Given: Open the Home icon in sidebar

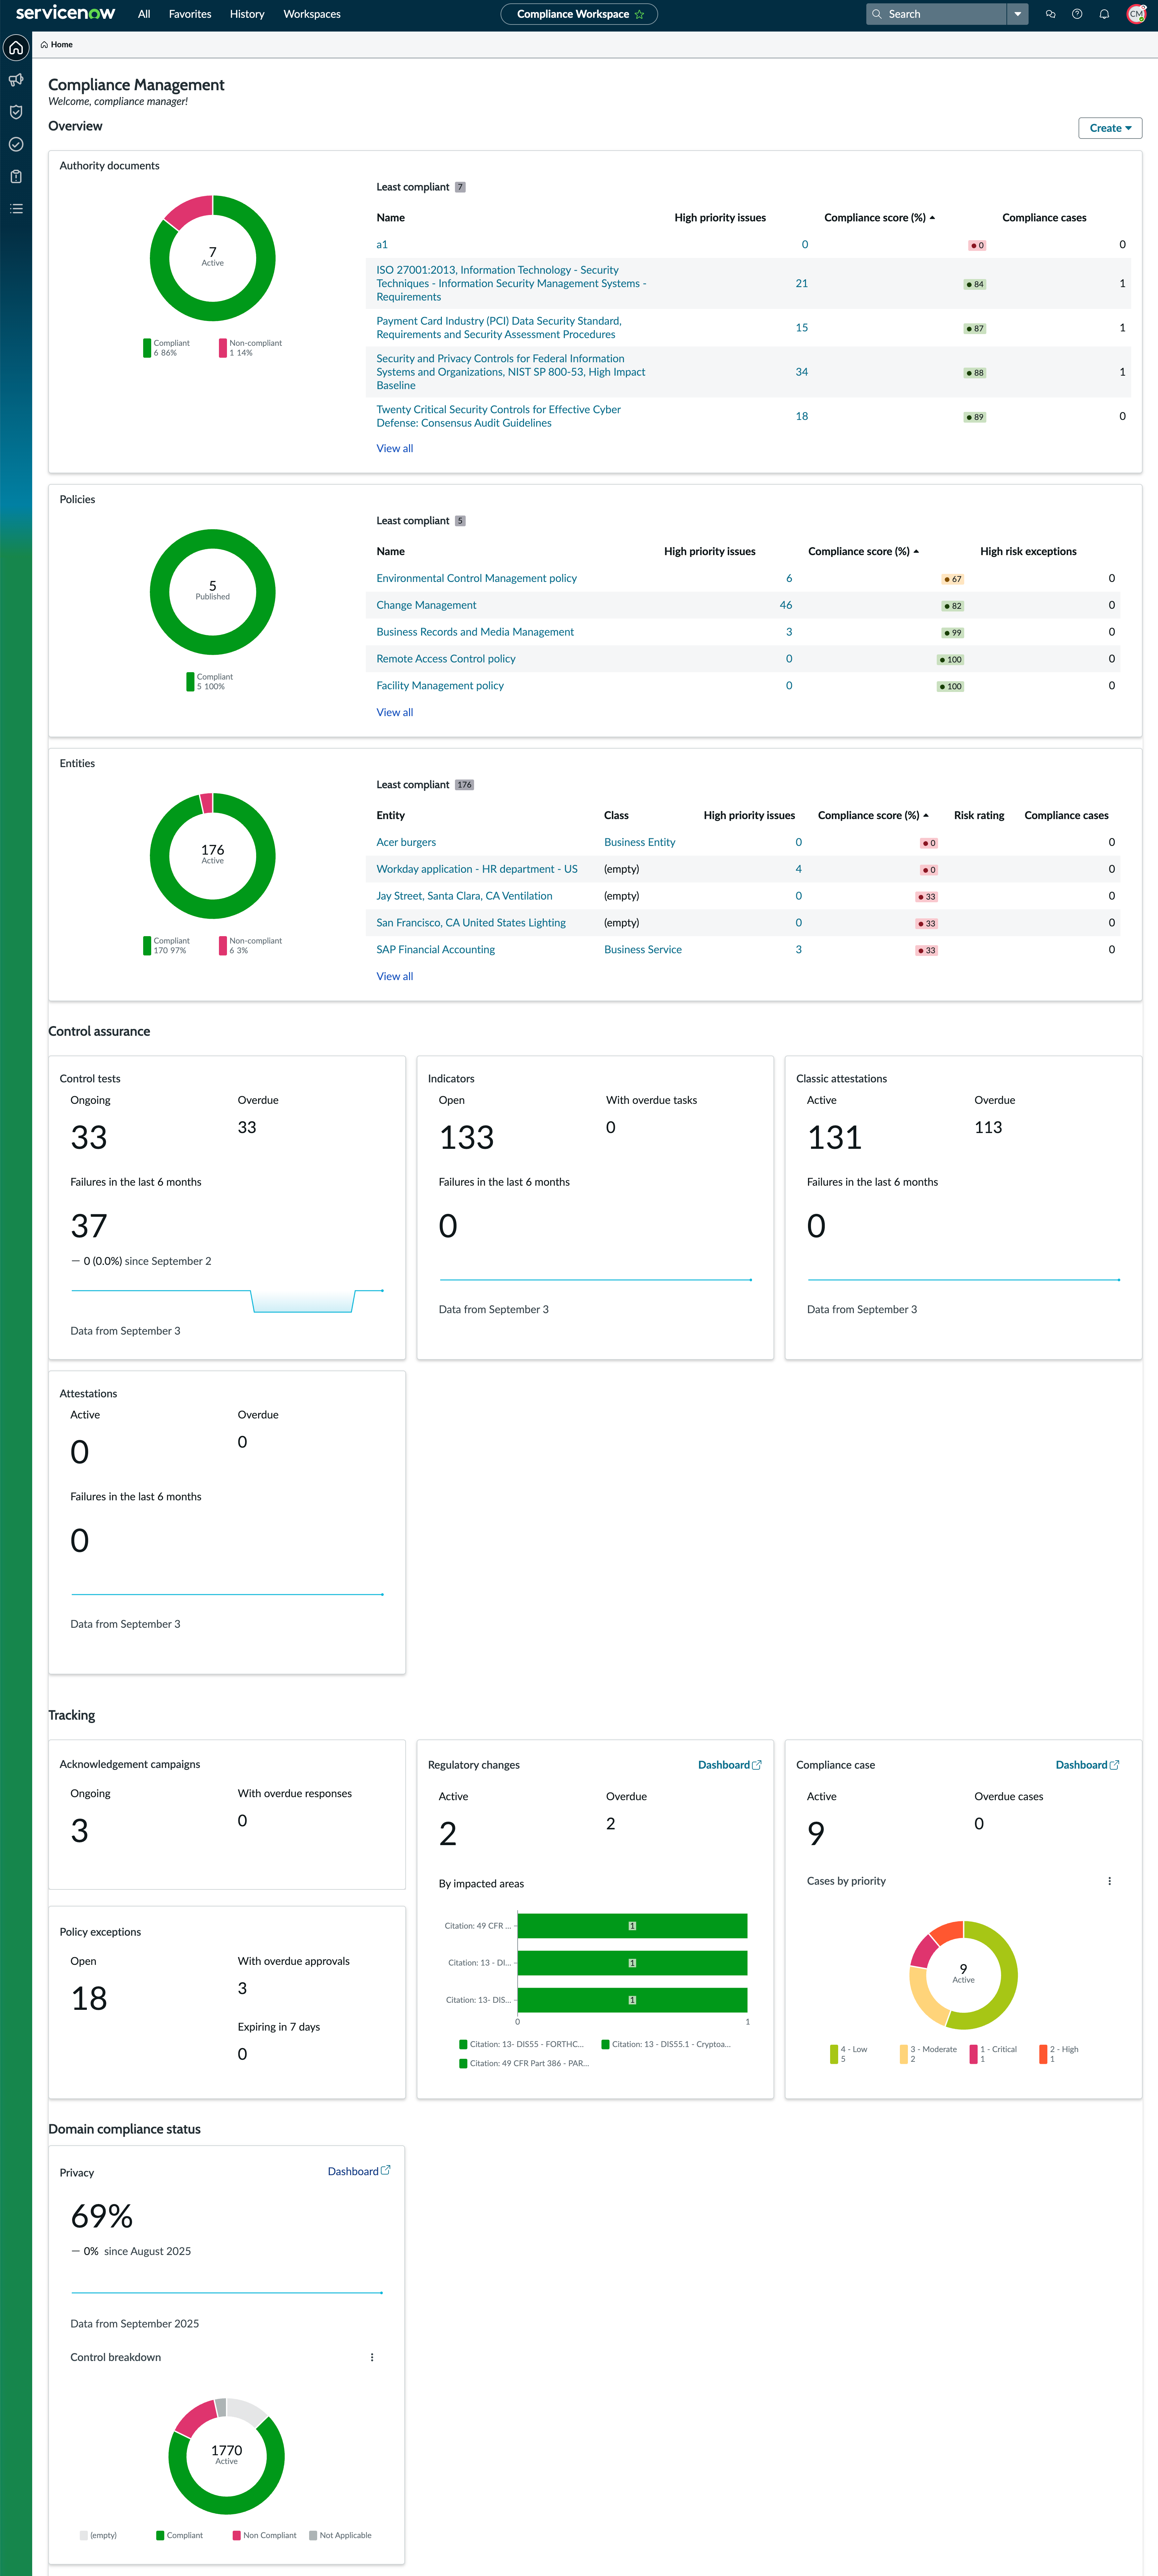Looking at the screenshot, I should 16,47.
